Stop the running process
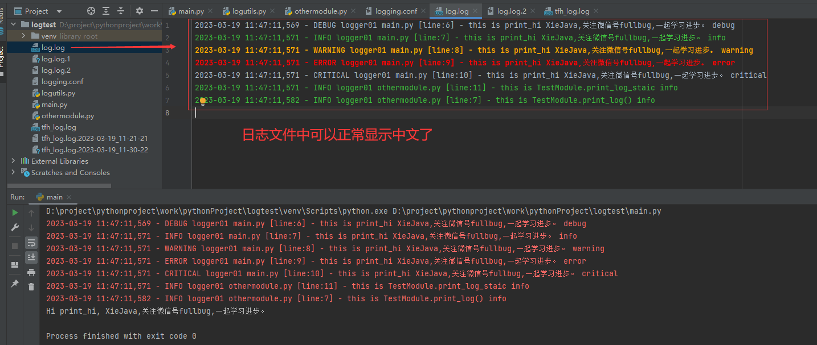817x345 pixels. click(14, 246)
